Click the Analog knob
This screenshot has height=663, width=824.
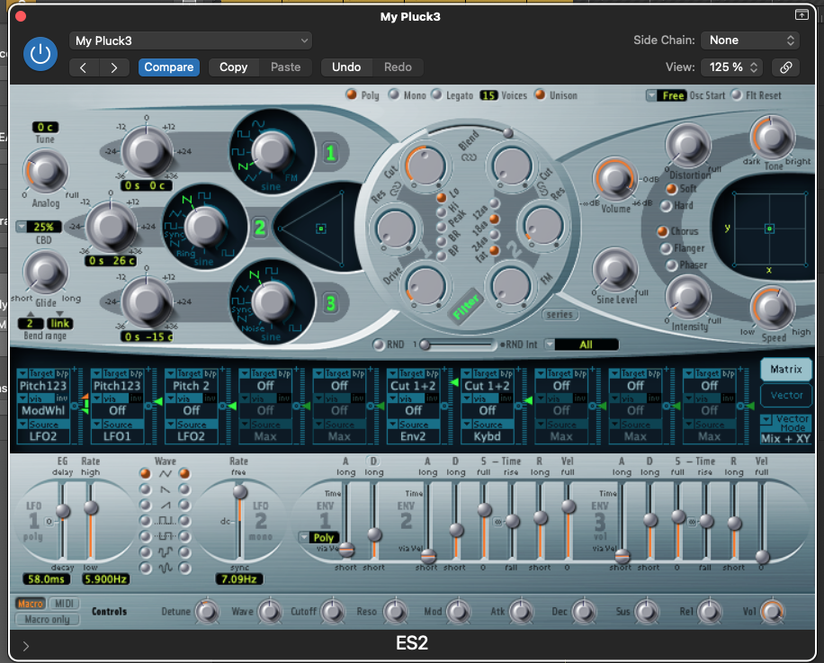click(46, 171)
